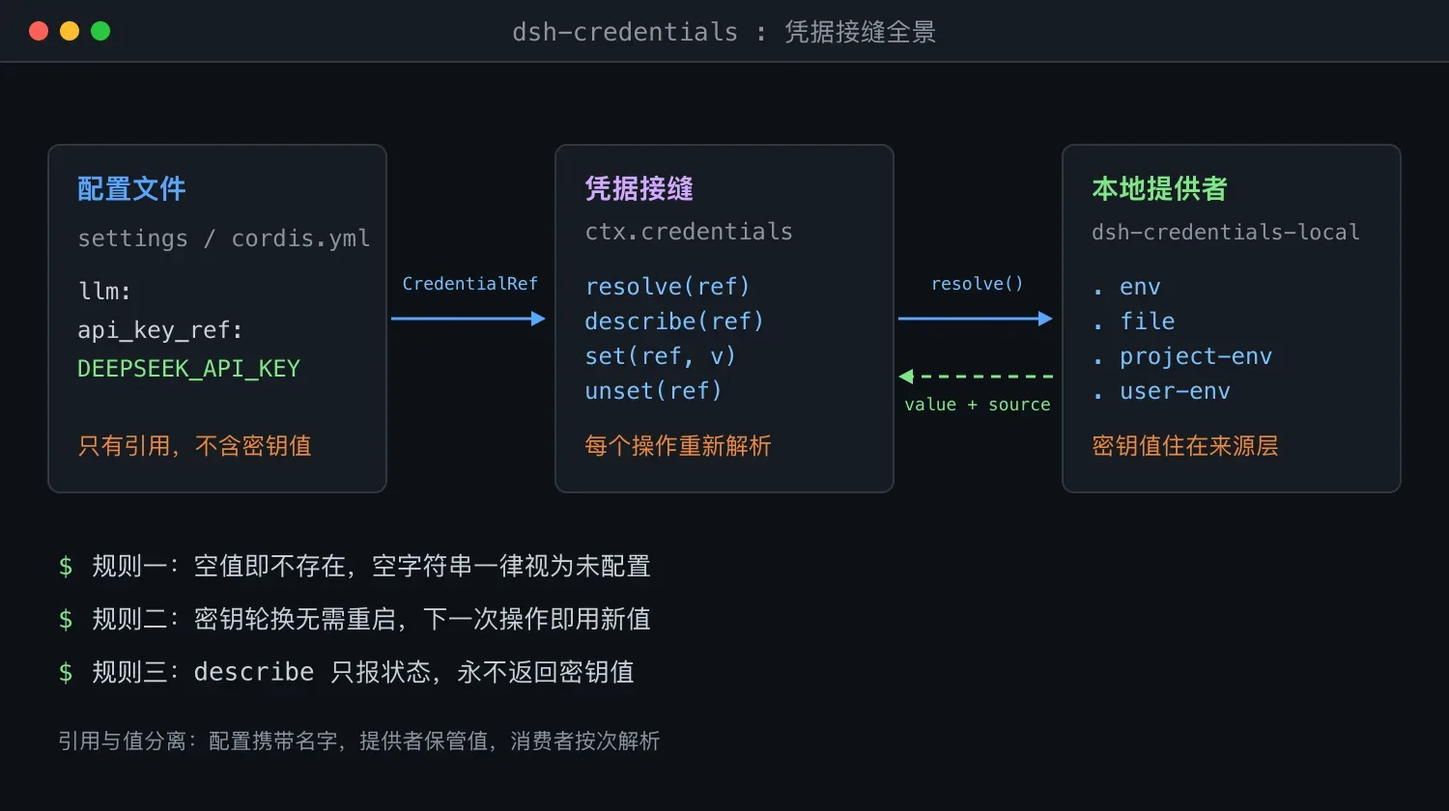This screenshot has width=1449, height=811.
Task: Click the green maximize window button
Action: click(x=100, y=31)
